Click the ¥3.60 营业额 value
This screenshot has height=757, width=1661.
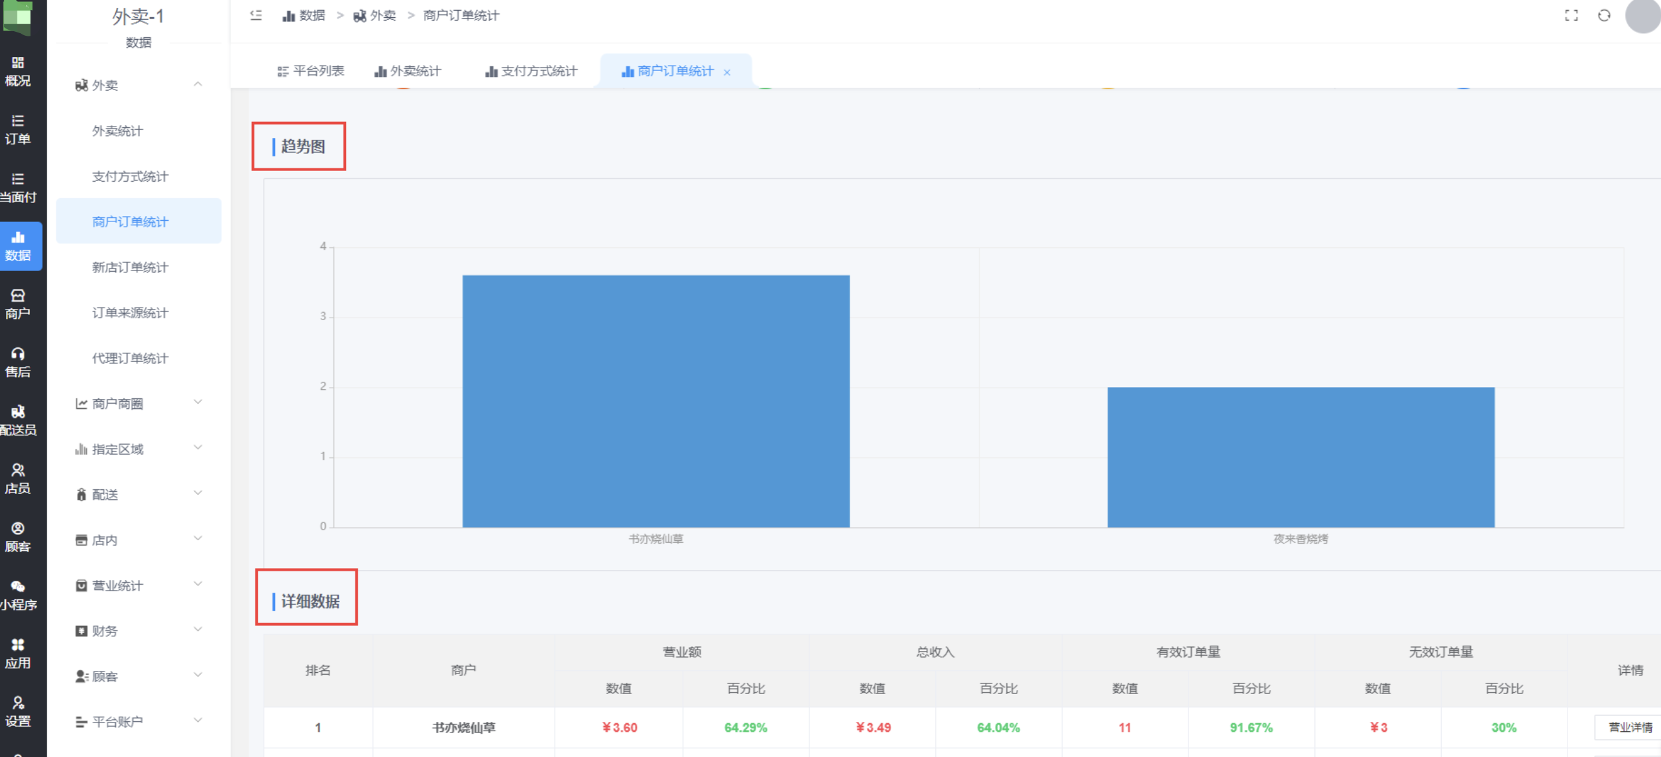pyautogui.click(x=619, y=727)
